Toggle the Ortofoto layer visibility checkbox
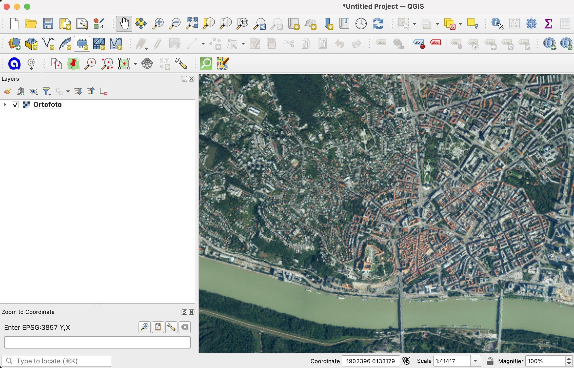 point(15,105)
